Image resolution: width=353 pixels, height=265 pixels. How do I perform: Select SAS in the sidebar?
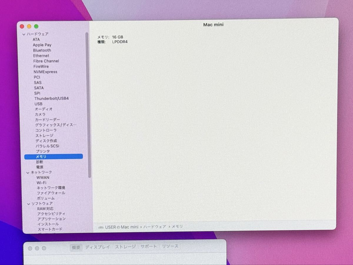click(38, 83)
